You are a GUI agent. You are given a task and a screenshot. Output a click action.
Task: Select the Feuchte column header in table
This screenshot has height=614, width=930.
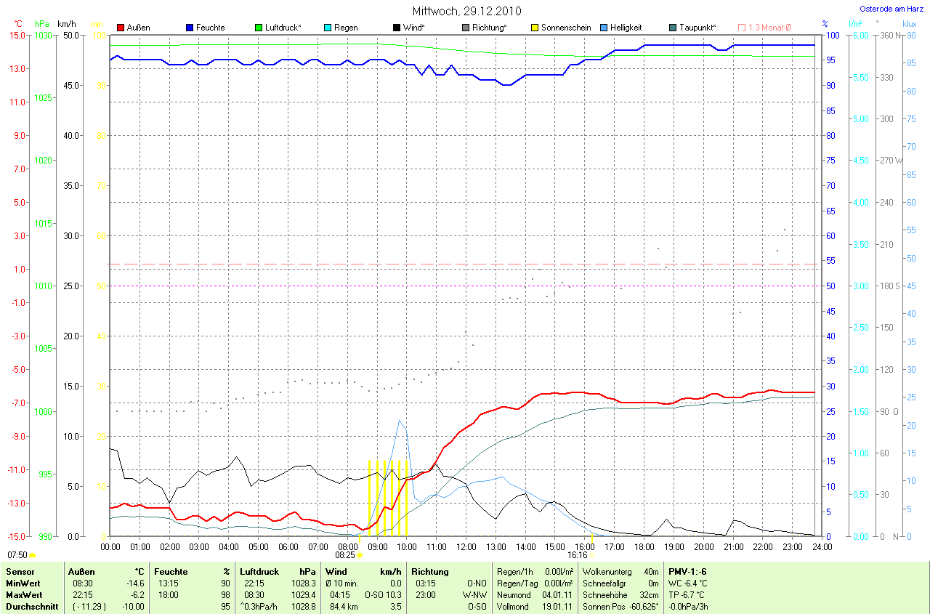[x=171, y=572]
